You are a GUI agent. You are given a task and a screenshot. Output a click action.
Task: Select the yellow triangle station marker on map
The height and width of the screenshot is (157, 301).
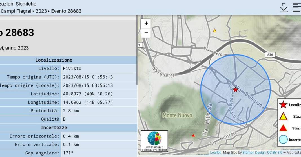pos(214,30)
